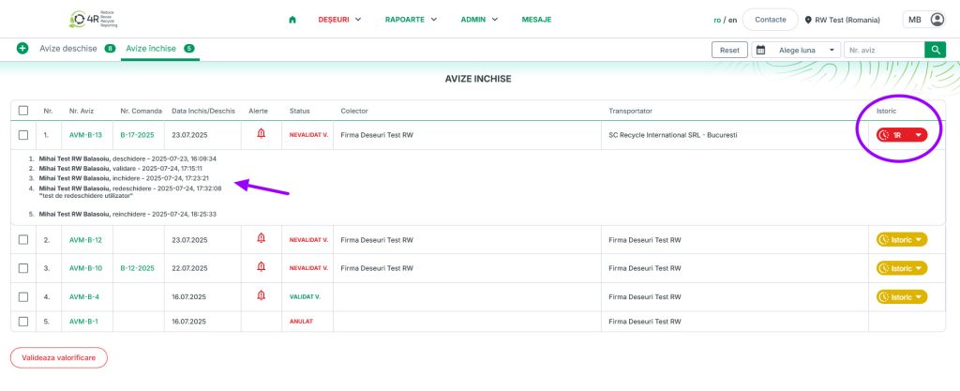Image resolution: width=960 pixels, height=391 pixels.
Task: Check the box for row AVM-B-13
Action: pyautogui.click(x=23, y=135)
